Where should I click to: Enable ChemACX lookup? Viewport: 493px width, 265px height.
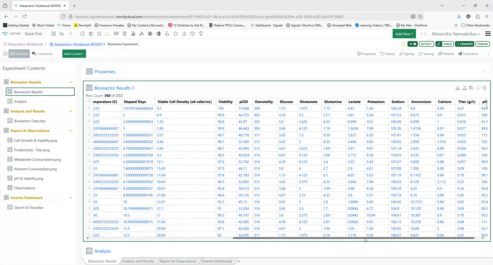pyautogui.click(x=465, y=44)
